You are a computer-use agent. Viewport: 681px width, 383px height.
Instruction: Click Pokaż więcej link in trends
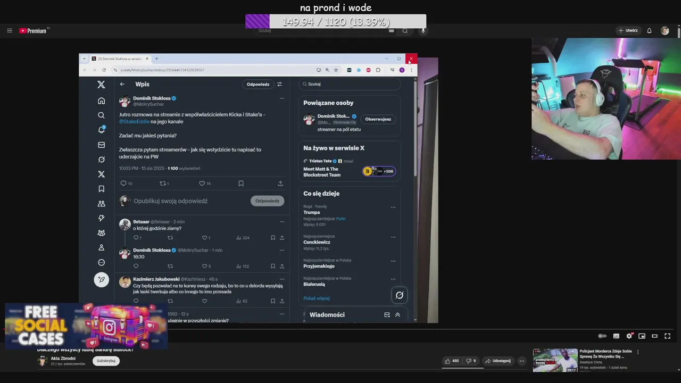click(317, 298)
